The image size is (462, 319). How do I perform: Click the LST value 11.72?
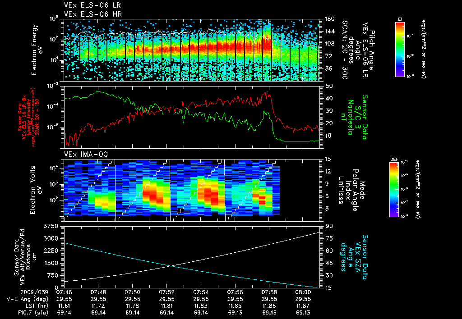point(98,306)
